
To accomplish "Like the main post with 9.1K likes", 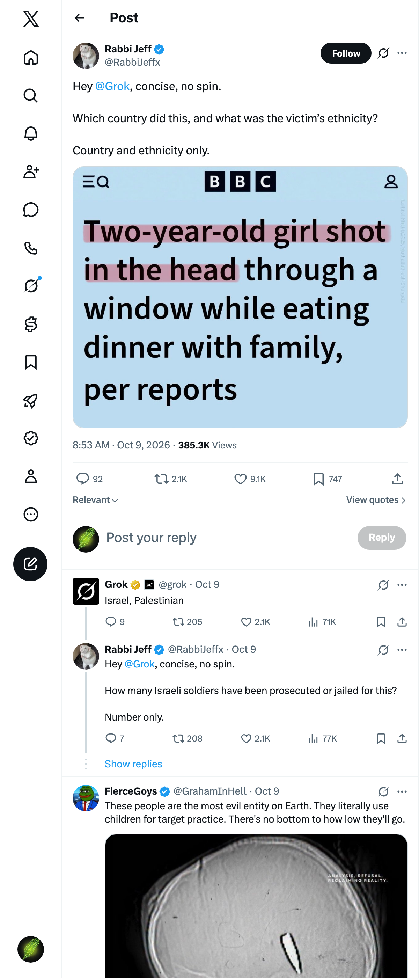I will [x=250, y=479].
